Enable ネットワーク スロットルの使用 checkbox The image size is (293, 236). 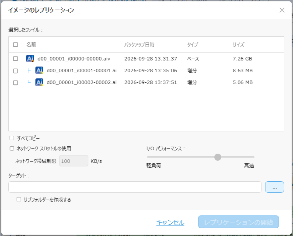coord(12,148)
